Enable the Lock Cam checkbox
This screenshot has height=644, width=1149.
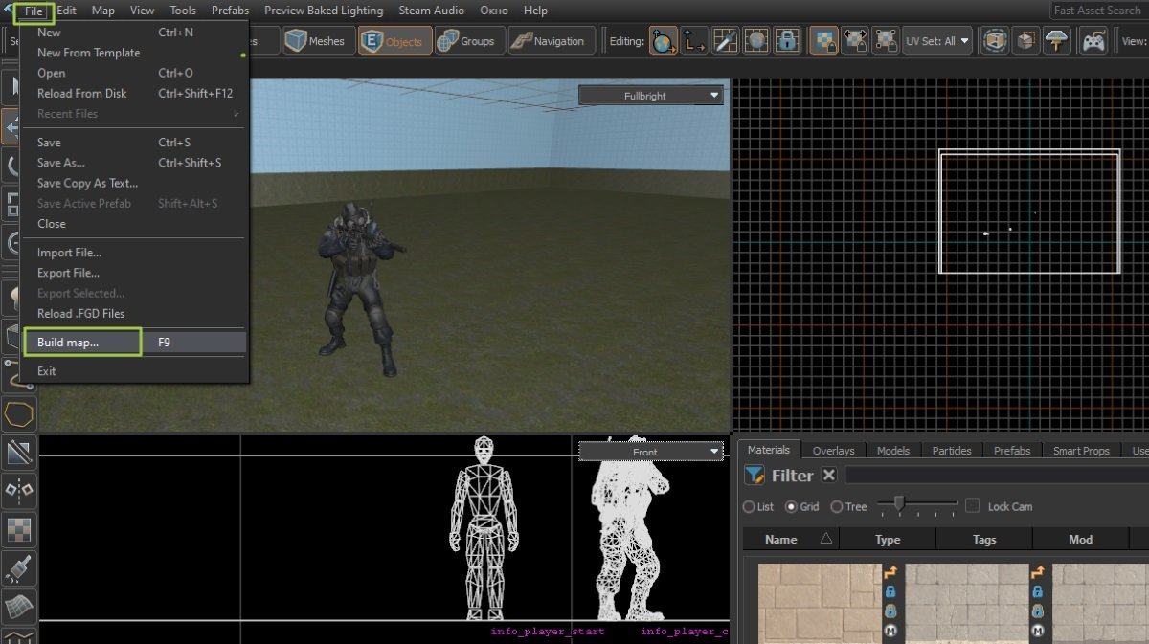click(973, 506)
